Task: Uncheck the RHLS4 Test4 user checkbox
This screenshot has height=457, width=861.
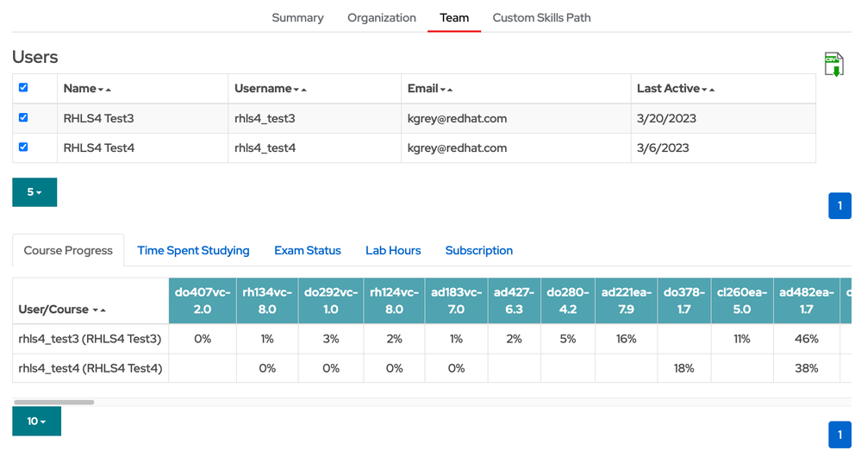Action: tap(23, 147)
